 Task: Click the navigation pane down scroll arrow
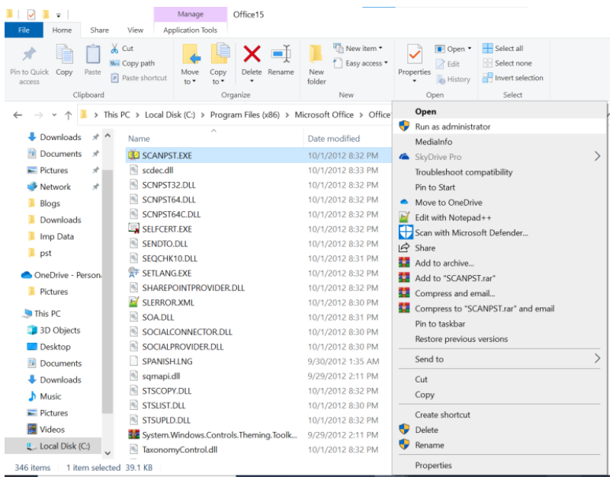(x=108, y=453)
